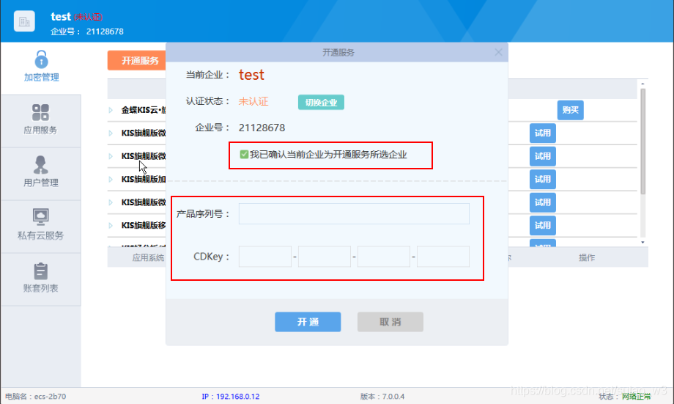Image resolution: width=674 pixels, height=404 pixels.
Task: Click the 购买 button for 金蝶KIS云
Action: [571, 110]
